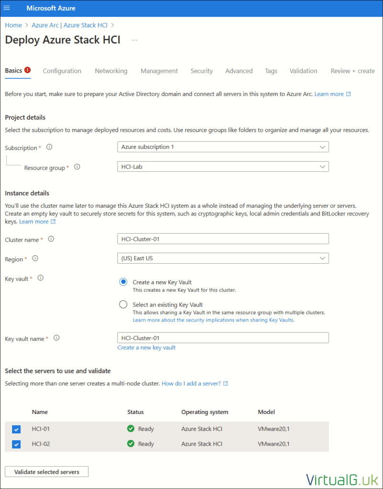Uncheck the HCI-01 server checkbox
Screen dimensions: 383x489
[x=16, y=429]
